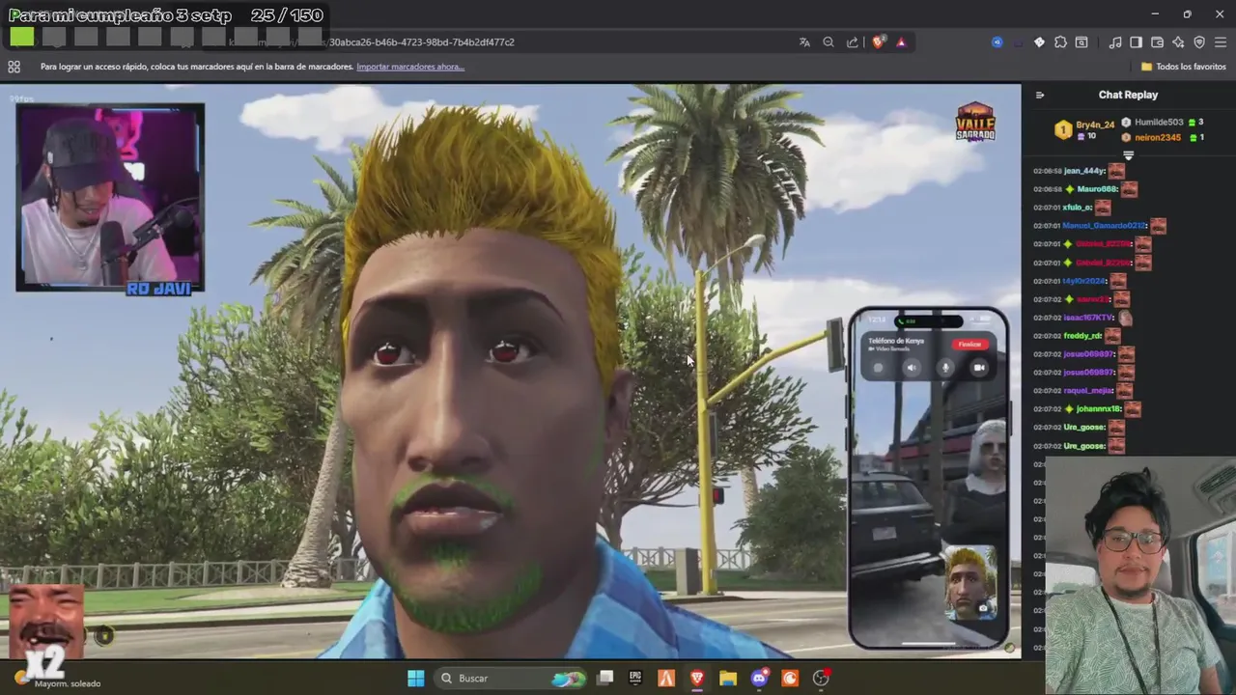This screenshot has width=1236, height=695.
Task: Click the 25 / 150 birthday goal counter
Action: pos(287,15)
